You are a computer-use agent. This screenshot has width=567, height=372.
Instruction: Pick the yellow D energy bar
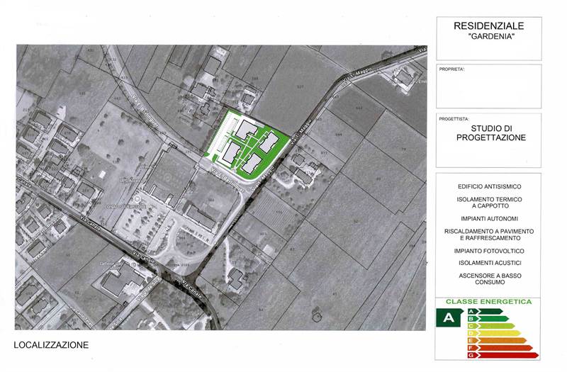[494, 333]
